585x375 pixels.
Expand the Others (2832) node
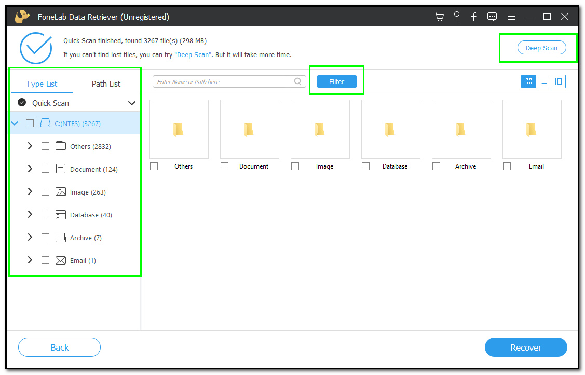pos(30,146)
